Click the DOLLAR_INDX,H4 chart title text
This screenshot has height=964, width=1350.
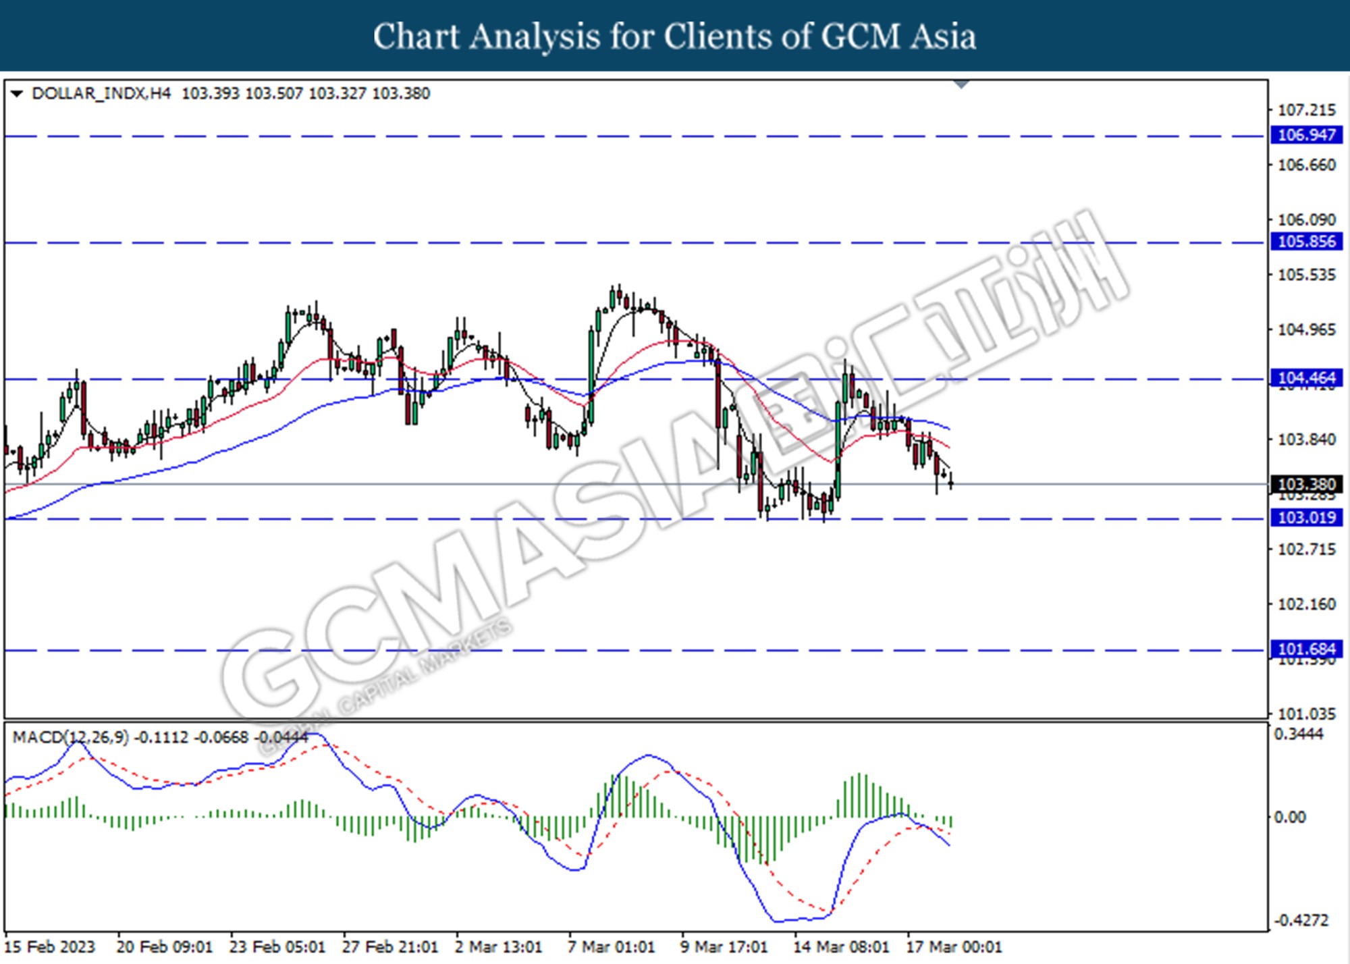pos(101,93)
